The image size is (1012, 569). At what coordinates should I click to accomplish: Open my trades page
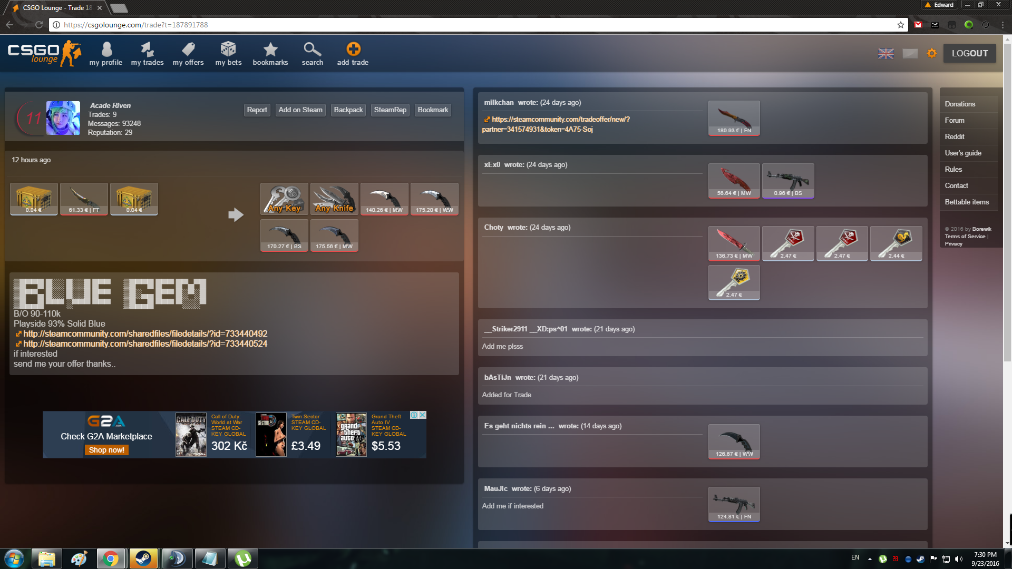point(147,53)
